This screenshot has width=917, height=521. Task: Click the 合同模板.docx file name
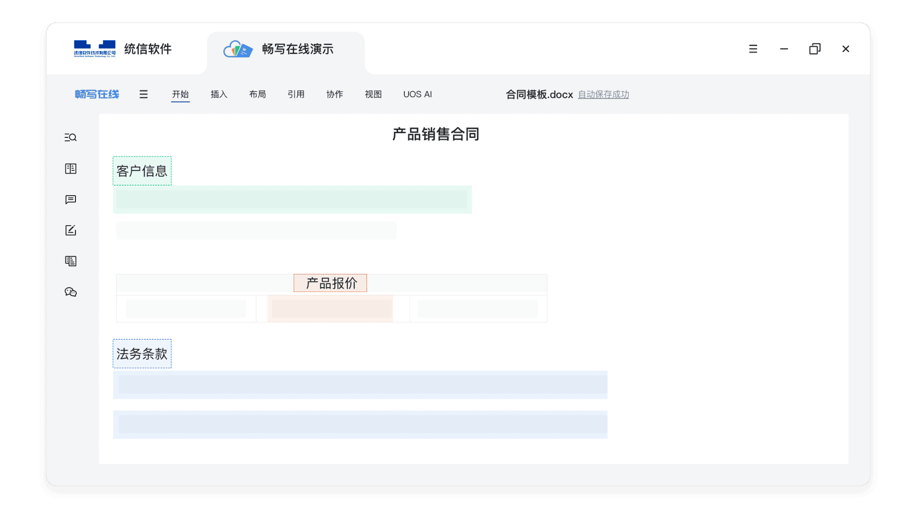coord(539,94)
